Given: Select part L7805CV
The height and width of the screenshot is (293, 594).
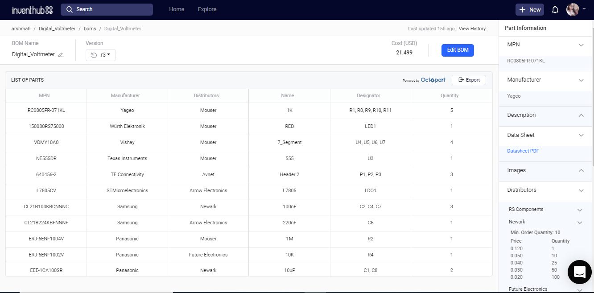Looking at the screenshot, I should coord(46,190).
